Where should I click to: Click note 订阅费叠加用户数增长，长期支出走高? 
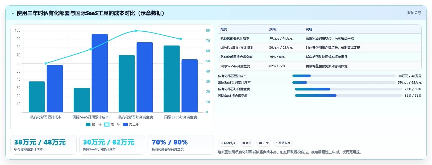[333, 48]
